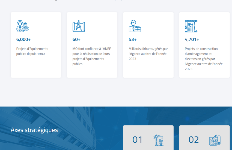Click the "Milliards dirhams" description text
Image resolution: width=232 pixels, height=150 pixels.
[148, 54]
